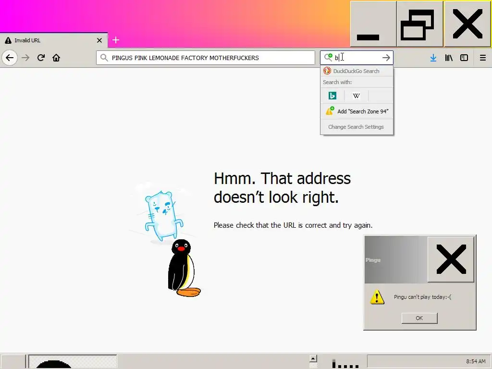Open a new tab with plus button
Screen dimensions: 492x369
click(115, 40)
